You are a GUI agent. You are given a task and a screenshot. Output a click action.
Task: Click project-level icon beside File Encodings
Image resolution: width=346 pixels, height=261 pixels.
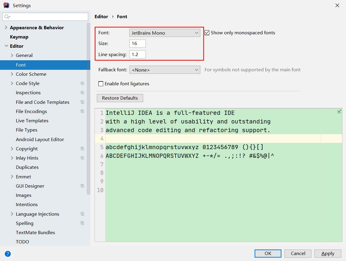pyautogui.click(x=83, y=112)
